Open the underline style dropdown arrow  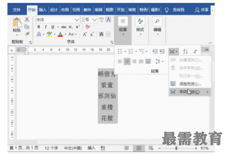[58, 27]
